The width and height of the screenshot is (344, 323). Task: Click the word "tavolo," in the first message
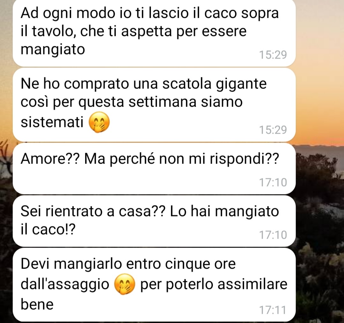[54, 32]
